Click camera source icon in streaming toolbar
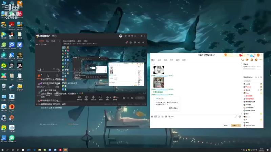The image size is (271, 152). coord(86,97)
